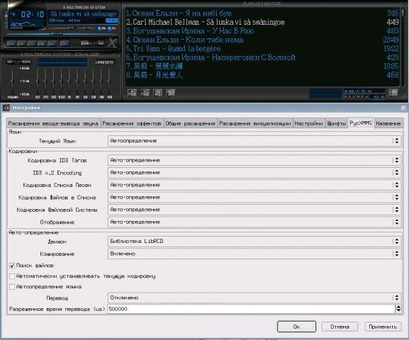Click the playlist Add File button
Image resolution: width=409 pixels, height=340 pixels.
[x=133, y=93]
